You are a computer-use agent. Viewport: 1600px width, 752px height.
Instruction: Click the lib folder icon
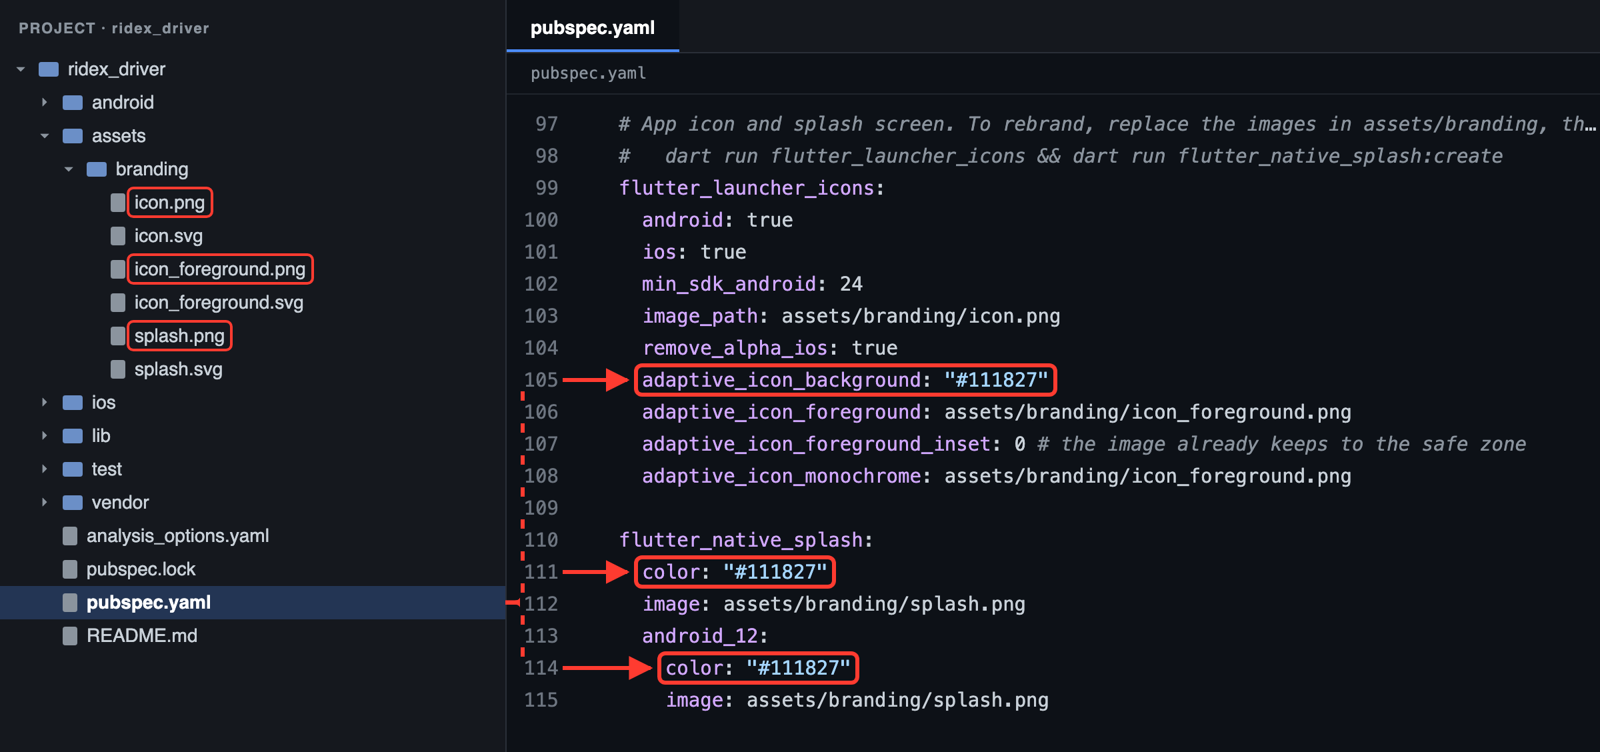point(73,436)
